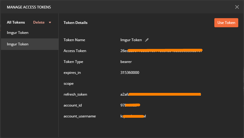The height and width of the screenshot is (138, 244).
Task: Click the 'Token Name' field label
Action: pyautogui.click(x=74, y=40)
